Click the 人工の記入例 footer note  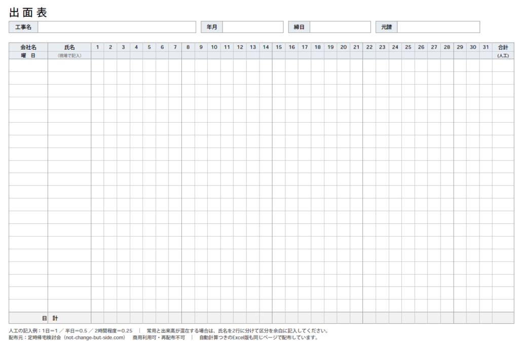70,331
